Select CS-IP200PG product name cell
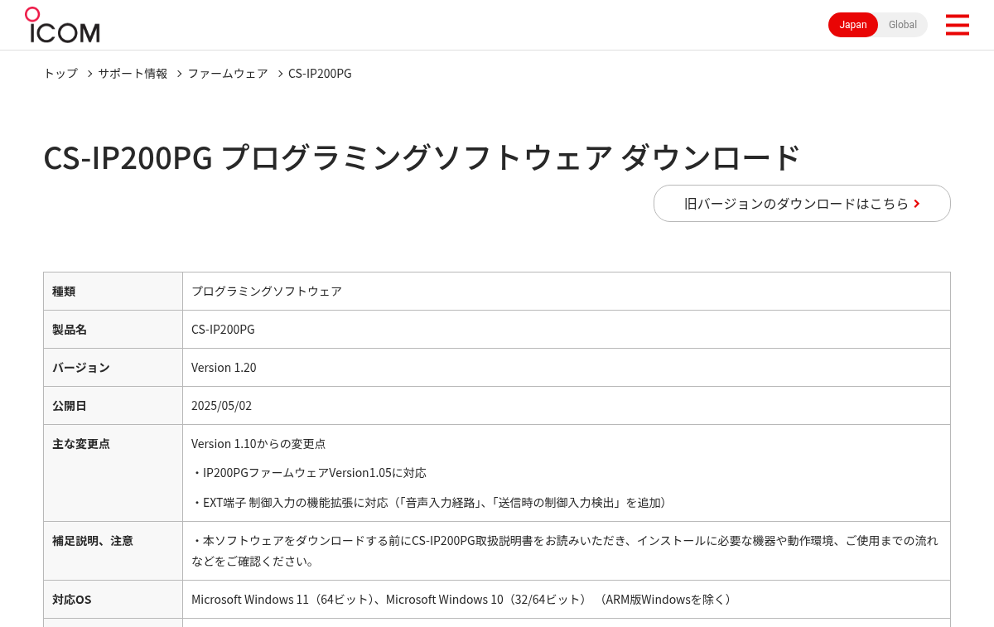The height and width of the screenshot is (627, 994). [x=567, y=330]
